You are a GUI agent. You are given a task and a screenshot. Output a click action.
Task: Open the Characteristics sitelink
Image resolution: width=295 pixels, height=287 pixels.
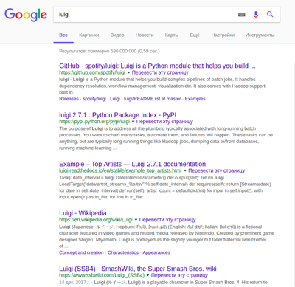(x=123, y=252)
